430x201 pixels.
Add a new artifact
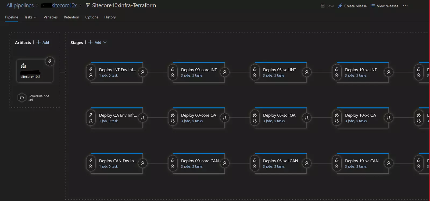43,42
